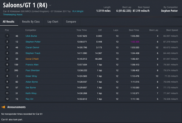Switch to Results By Class tab

click(x=31, y=22)
